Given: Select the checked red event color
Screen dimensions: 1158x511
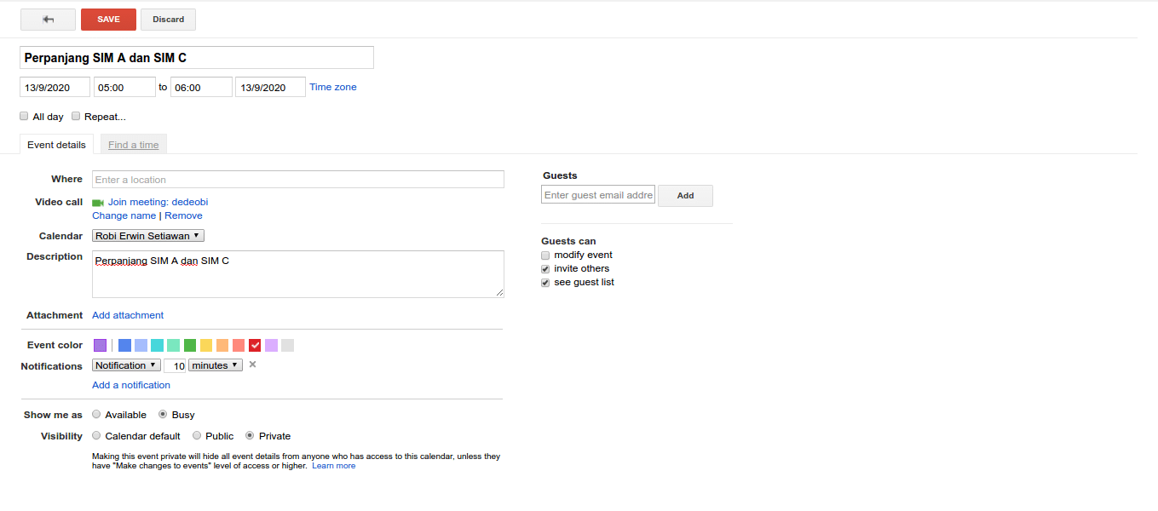Looking at the screenshot, I should pos(255,345).
